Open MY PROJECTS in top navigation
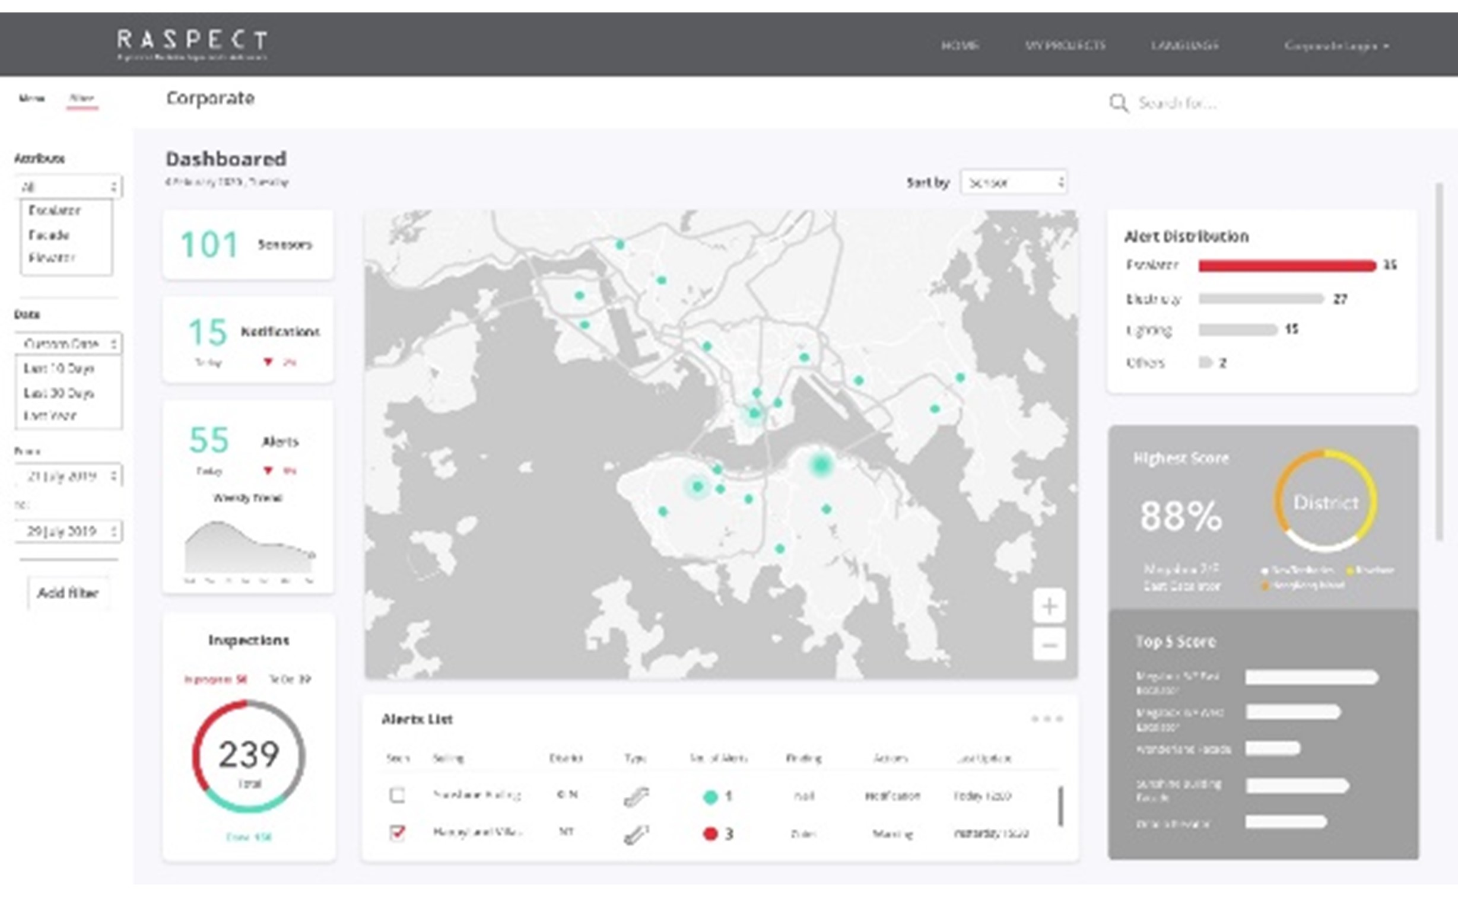This screenshot has height=897, width=1458. [x=1065, y=46]
